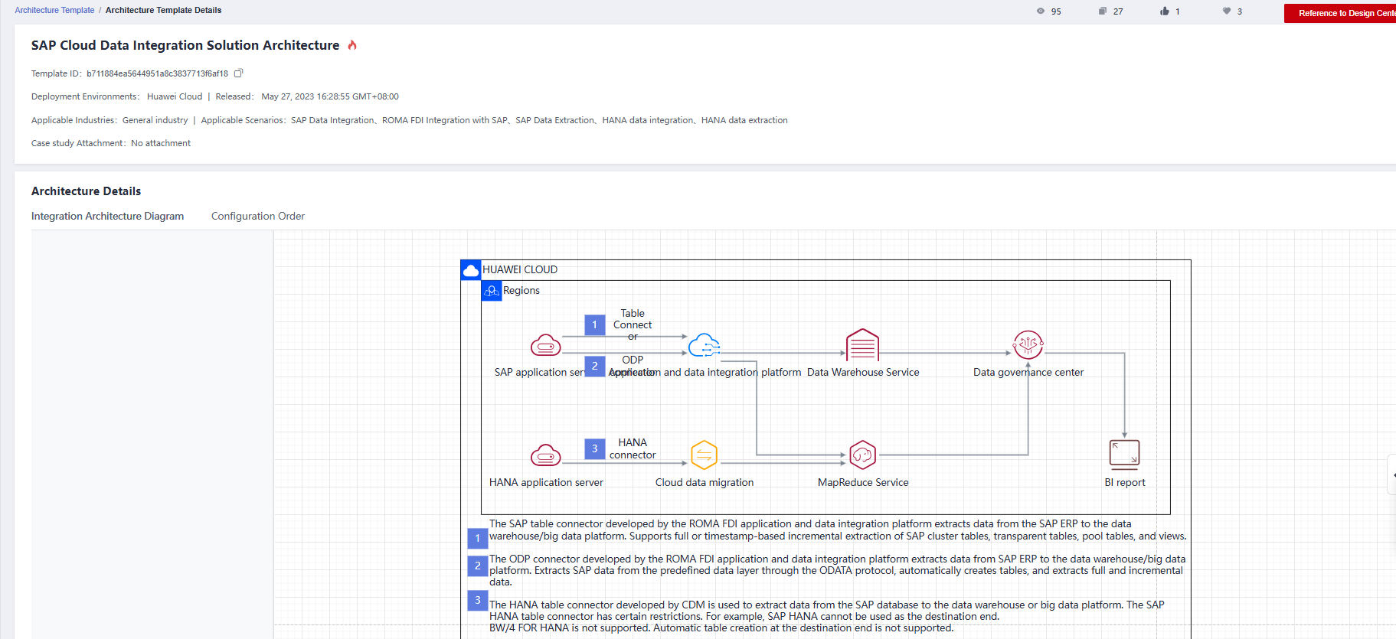1396x639 pixels.
Task: Click the 'SAP Data Extraction' scenario text
Action: pos(554,120)
